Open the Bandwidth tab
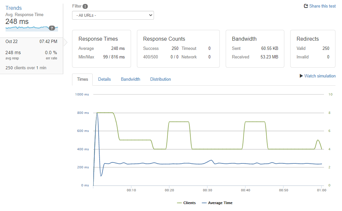This screenshot has height=211, width=342. (130, 79)
